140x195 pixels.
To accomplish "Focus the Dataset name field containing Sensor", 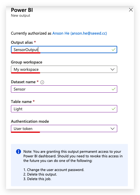I will 64,89.
